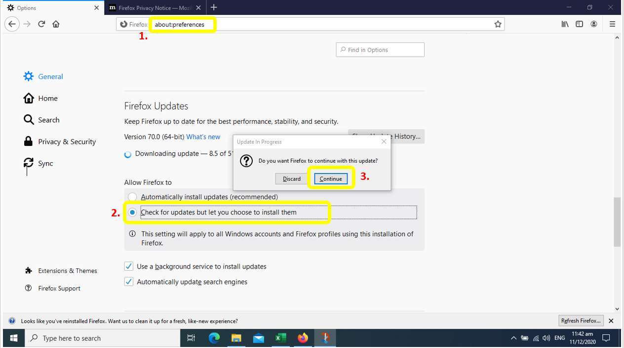
Task: Open the Windows Start menu
Action: [x=14, y=338]
